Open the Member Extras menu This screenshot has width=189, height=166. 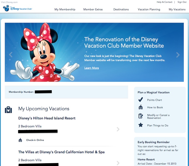tap(93, 9)
